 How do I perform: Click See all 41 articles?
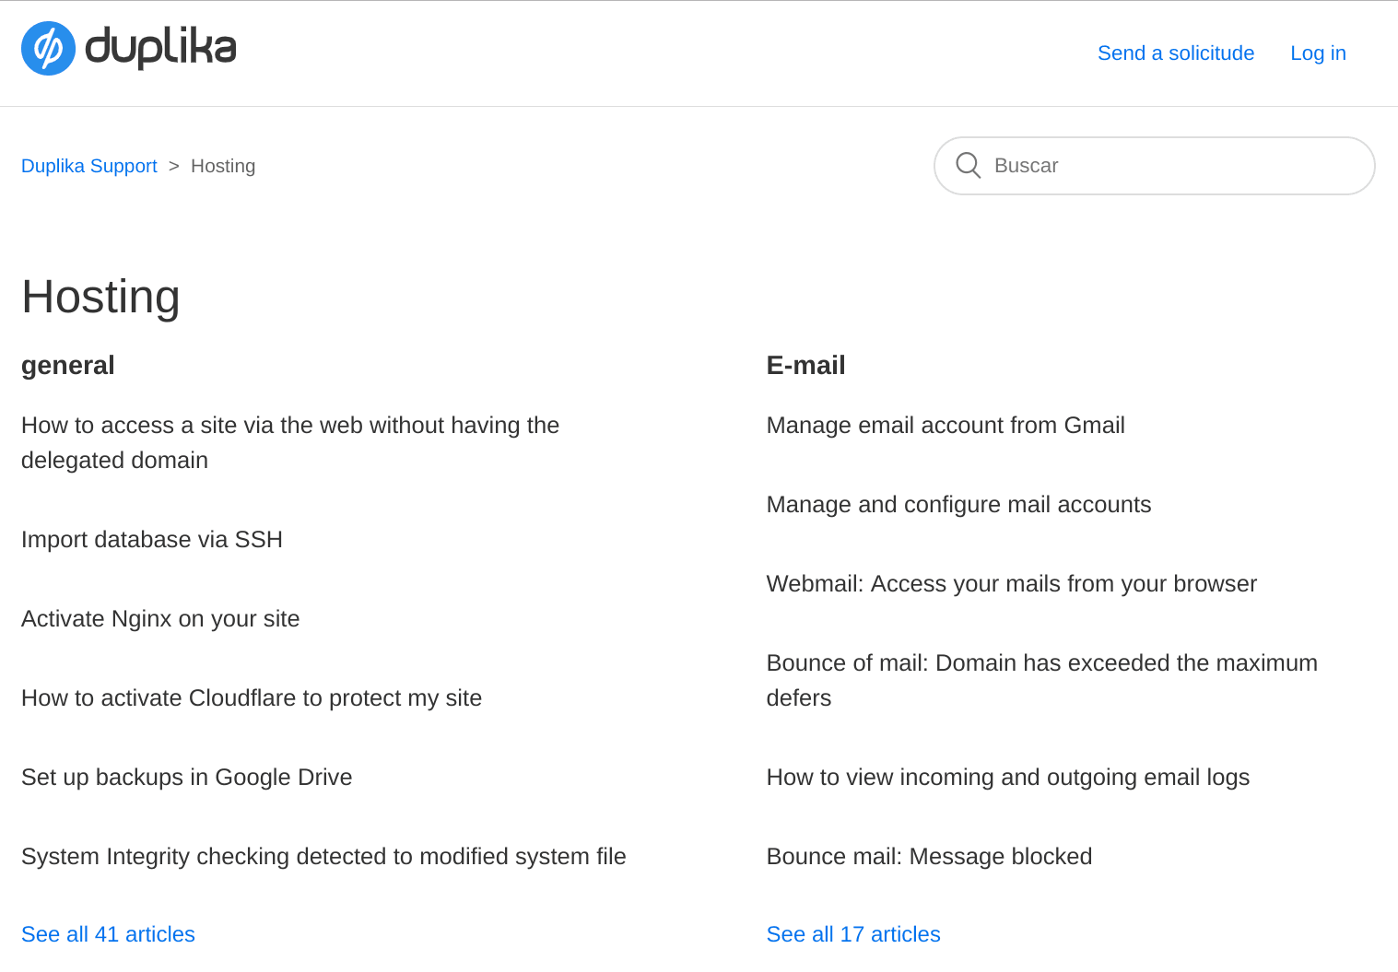(108, 934)
